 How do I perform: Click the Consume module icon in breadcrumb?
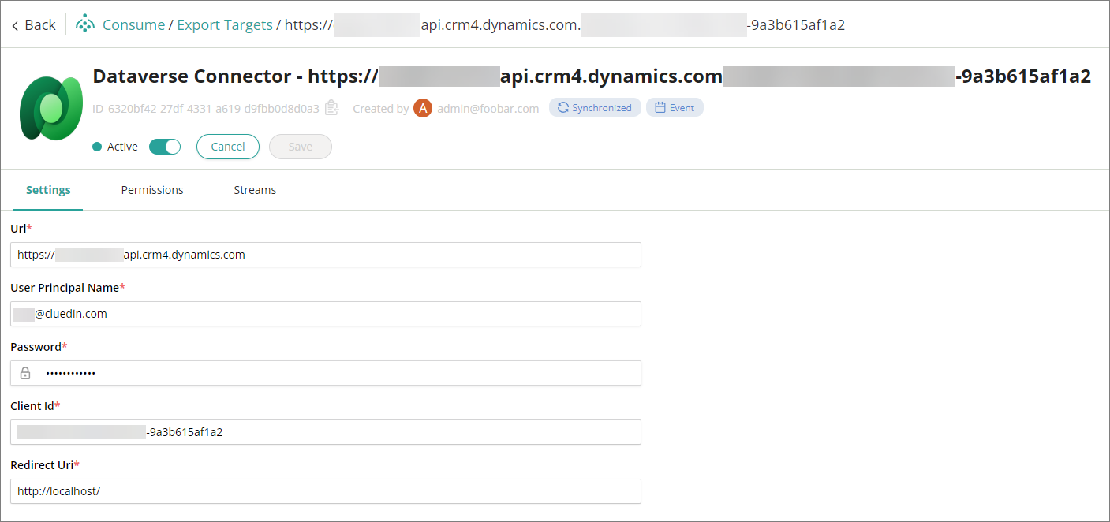tap(84, 24)
